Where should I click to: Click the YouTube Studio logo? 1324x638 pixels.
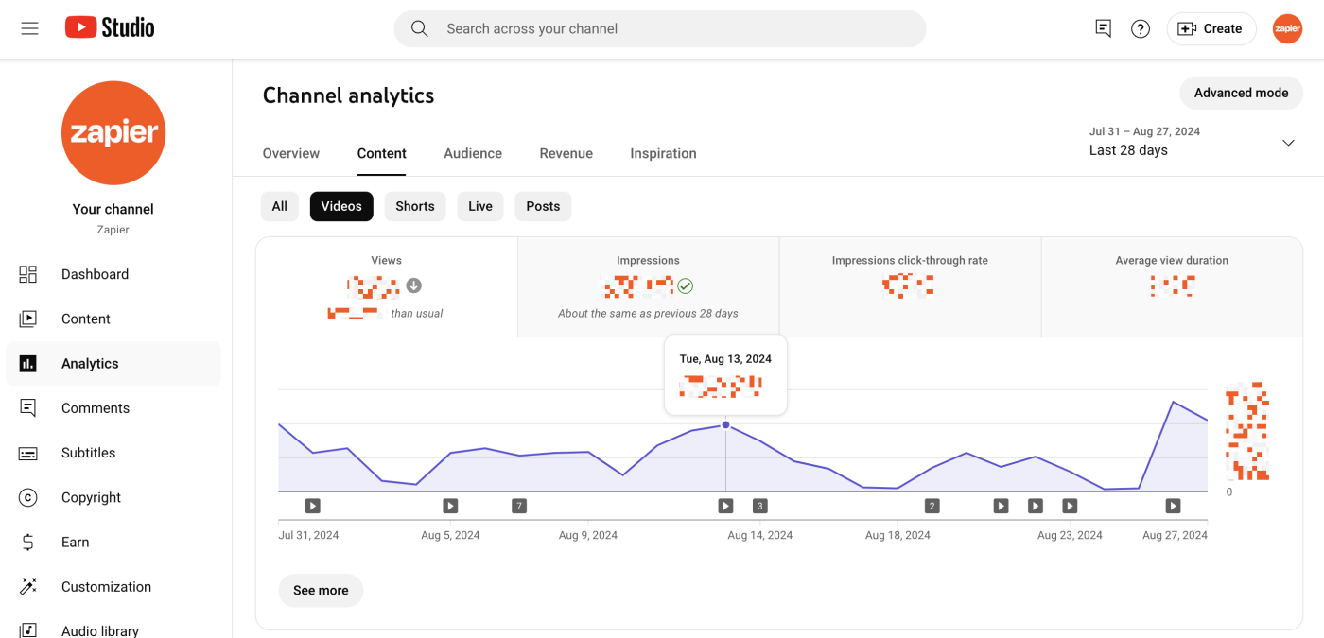(110, 28)
